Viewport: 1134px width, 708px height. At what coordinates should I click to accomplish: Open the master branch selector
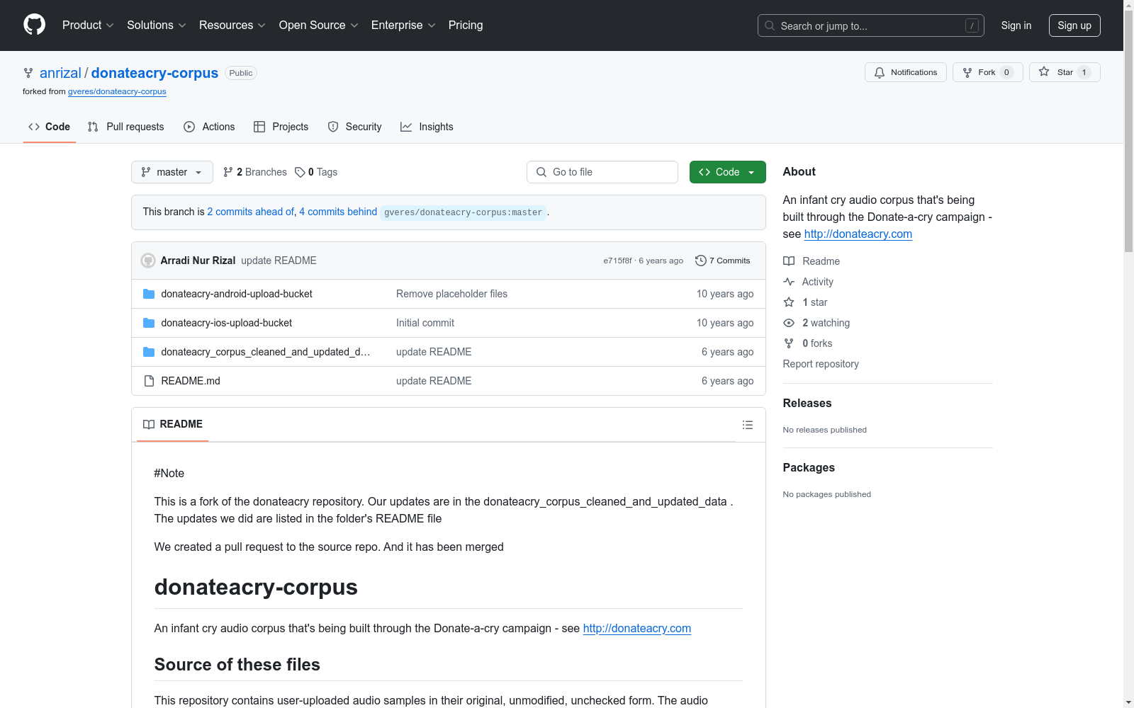[x=172, y=172]
